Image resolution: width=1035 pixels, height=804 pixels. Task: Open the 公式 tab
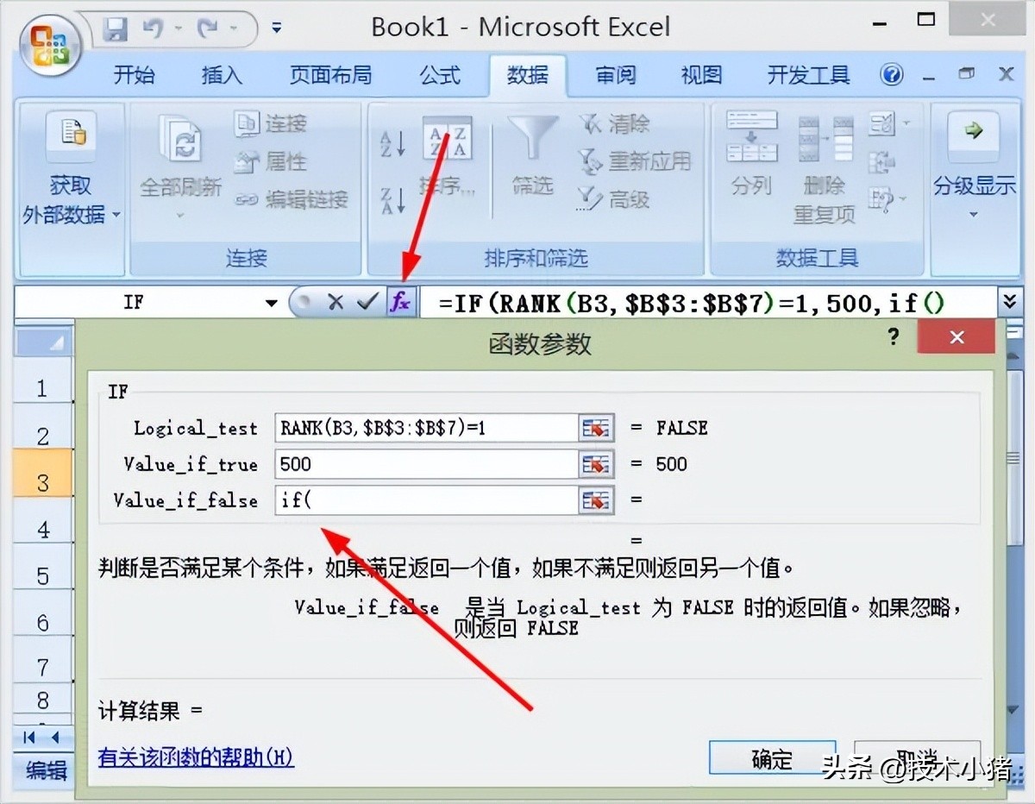pos(440,76)
